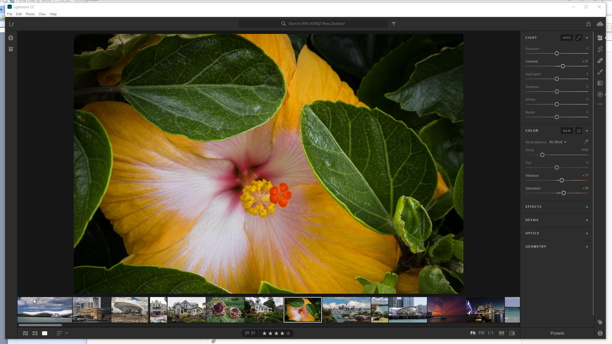Image resolution: width=612 pixels, height=344 pixels.
Task: Open the Presets panel
Action: [x=557, y=333]
